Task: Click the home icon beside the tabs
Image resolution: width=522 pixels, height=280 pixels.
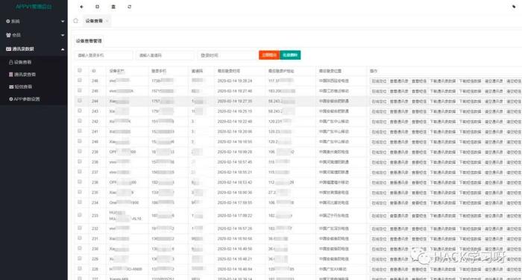Action: click(x=76, y=21)
